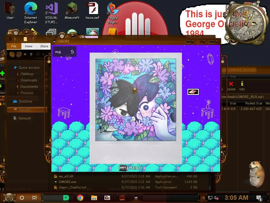Viewport: 270px width, 203px height.
Task: Click the Info button in 7-Zip
Action: pos(242,86)
